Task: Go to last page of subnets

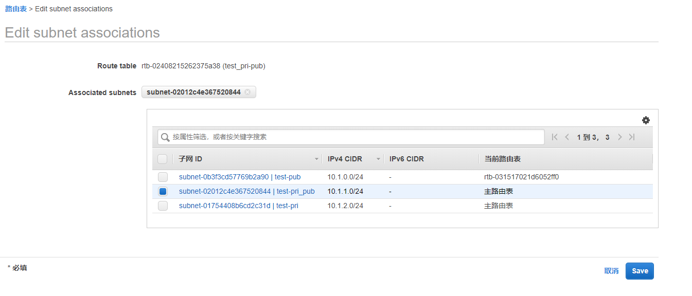Action: 632,137
